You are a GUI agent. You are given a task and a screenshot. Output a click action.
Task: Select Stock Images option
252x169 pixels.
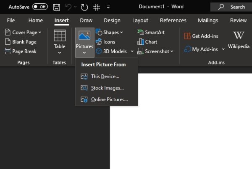[x=107, y=88]
